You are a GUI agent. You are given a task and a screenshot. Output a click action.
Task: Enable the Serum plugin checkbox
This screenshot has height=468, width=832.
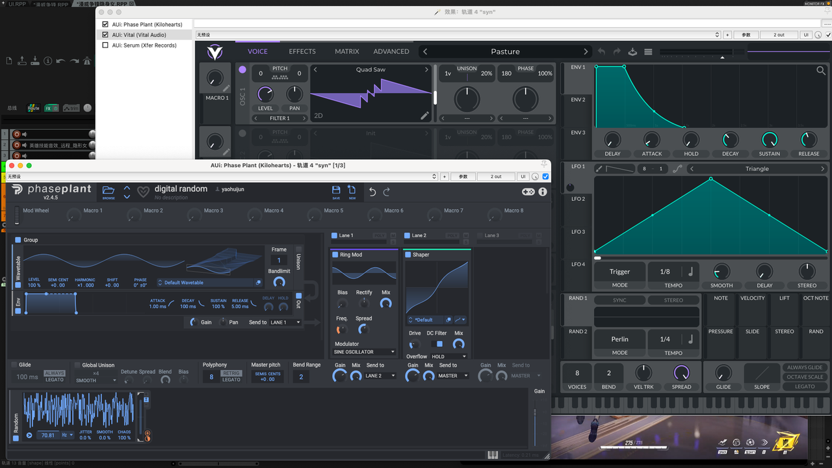click(105, 45)
